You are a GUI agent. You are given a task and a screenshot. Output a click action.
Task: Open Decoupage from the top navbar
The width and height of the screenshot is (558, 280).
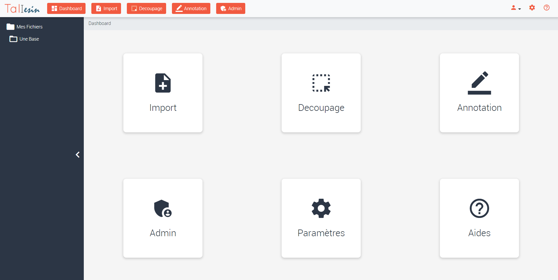(x=146, y=8)
